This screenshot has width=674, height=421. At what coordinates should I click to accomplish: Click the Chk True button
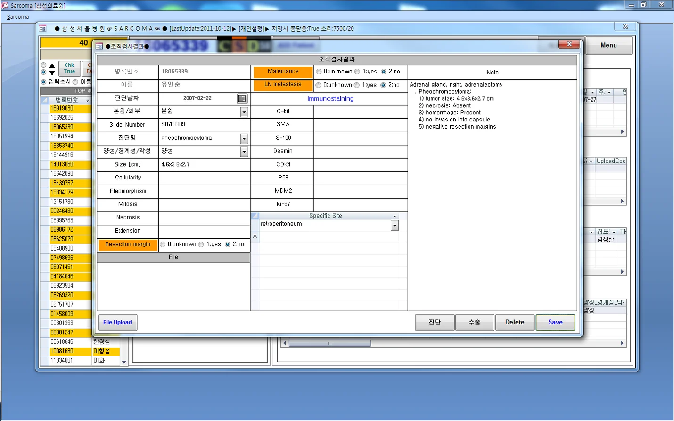click(69, 68)
